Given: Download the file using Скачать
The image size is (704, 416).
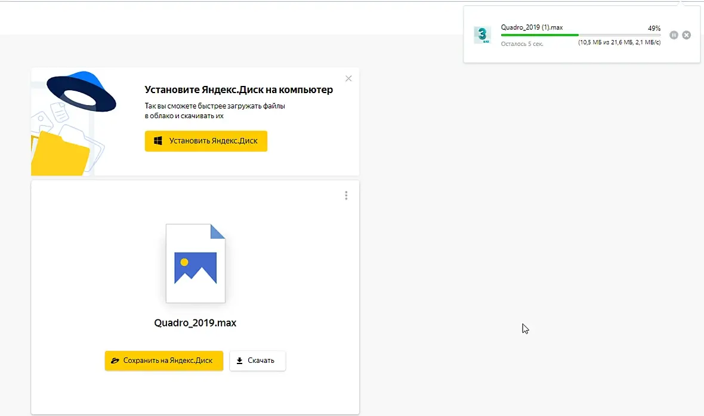Looking at the screenshot, I should [257, 360].
